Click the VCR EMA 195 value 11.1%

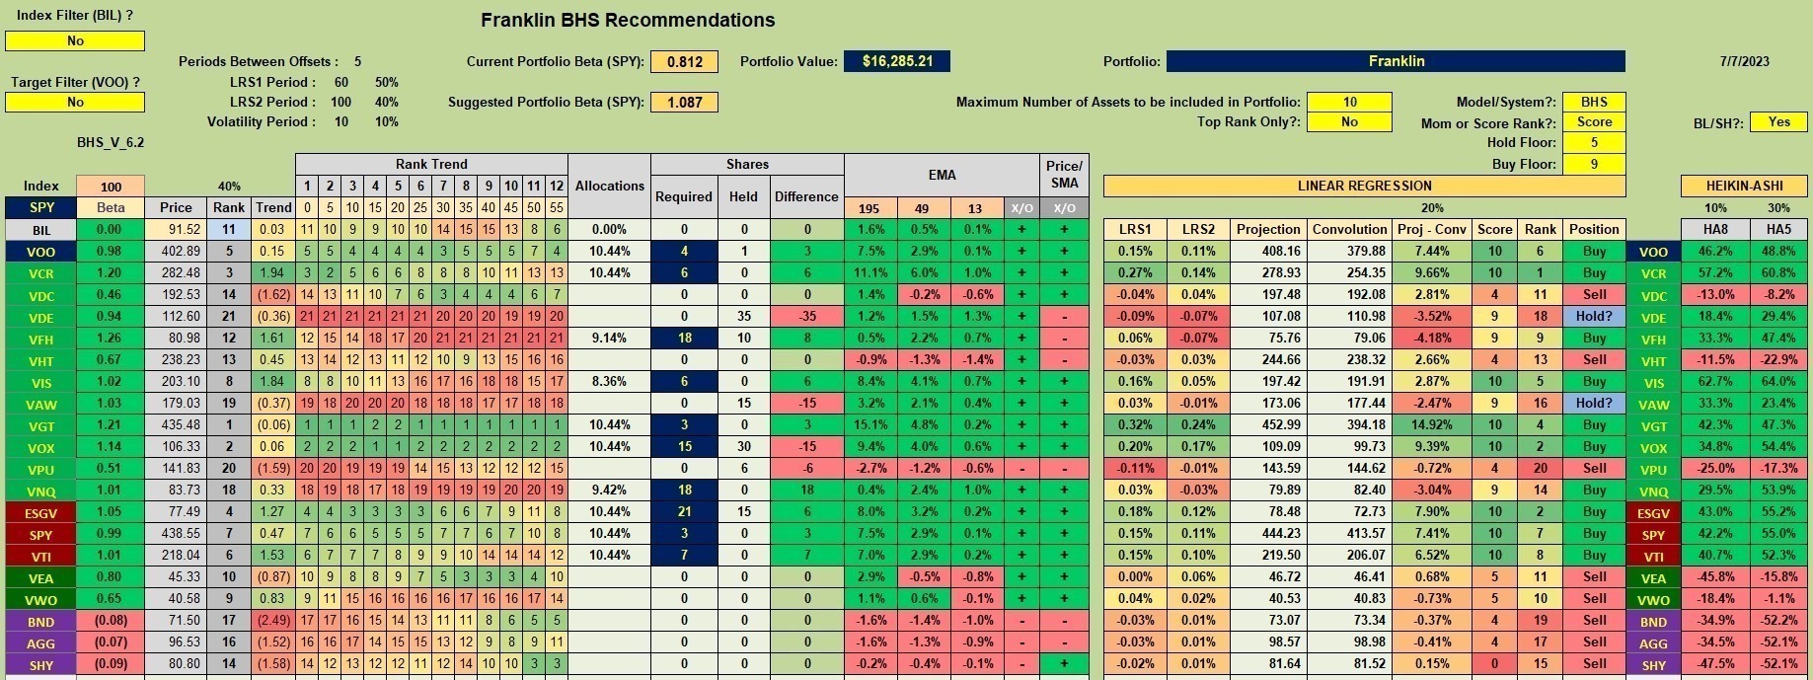click(x=870, y=273)
